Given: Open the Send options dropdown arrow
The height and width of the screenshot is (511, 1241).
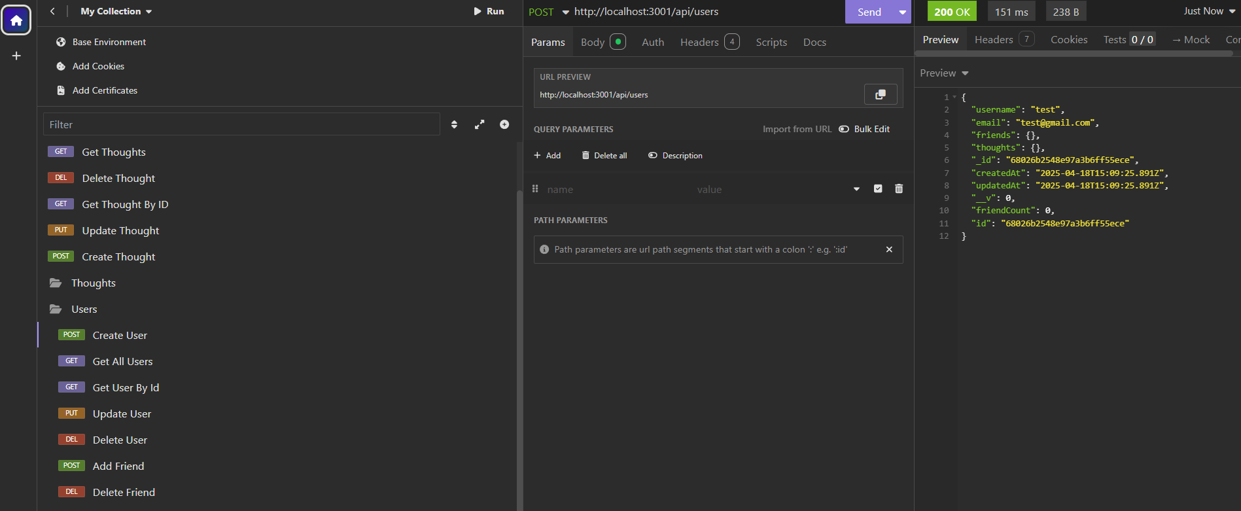Looking at the screenshot, I should point(903,12).
